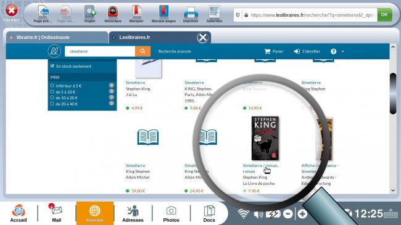Bookmark page with Marquer icon
401x225 pixels.
point(136,14)
